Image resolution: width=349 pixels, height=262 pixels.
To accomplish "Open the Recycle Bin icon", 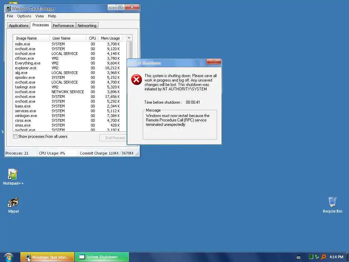I will 332,205.
